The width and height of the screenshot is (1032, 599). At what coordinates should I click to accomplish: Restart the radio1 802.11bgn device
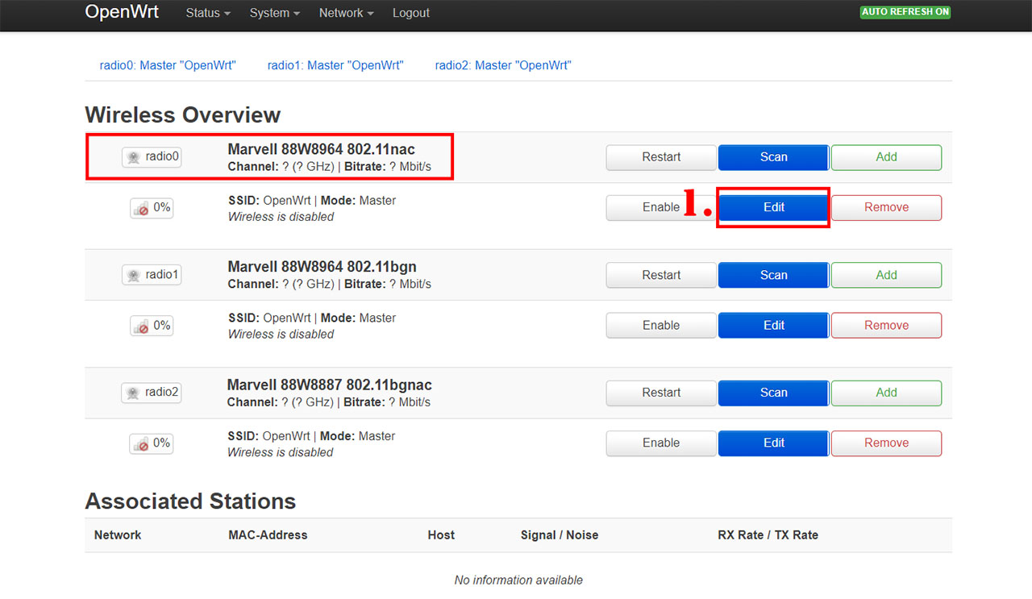point(661,275)
